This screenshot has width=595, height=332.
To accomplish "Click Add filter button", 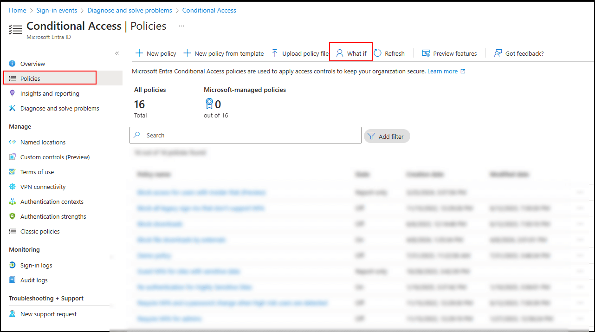I will (x=387, y=136).
